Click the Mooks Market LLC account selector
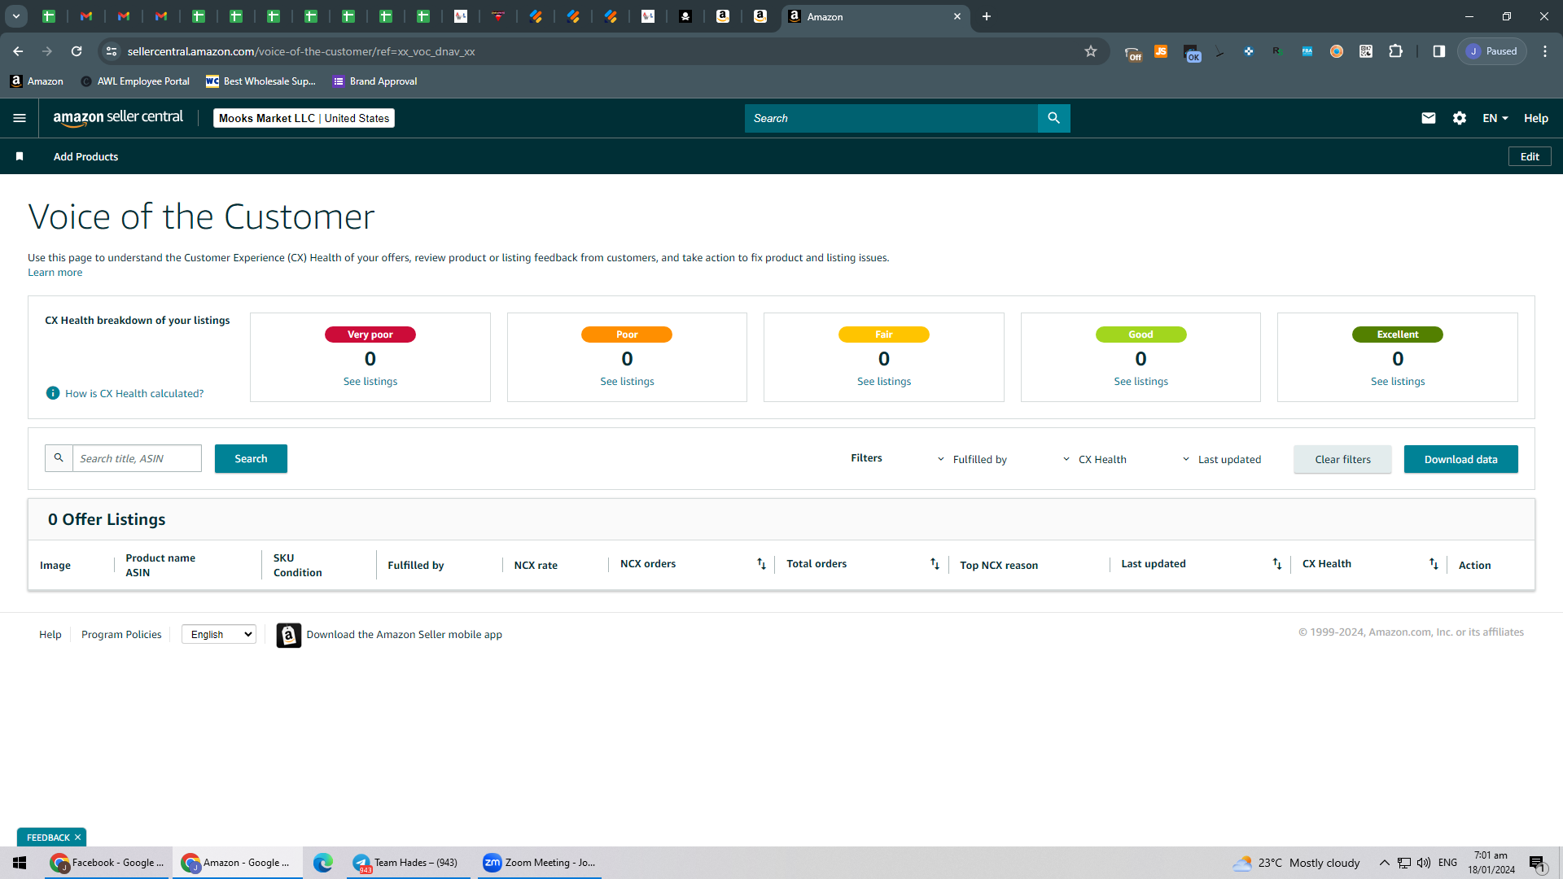The image size is (1563, 879). [304, 118]
